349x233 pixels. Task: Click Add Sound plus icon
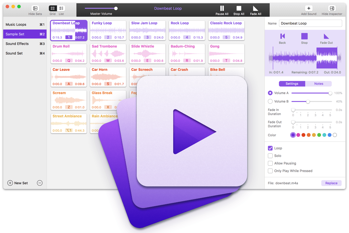click(x=309, y=8)
